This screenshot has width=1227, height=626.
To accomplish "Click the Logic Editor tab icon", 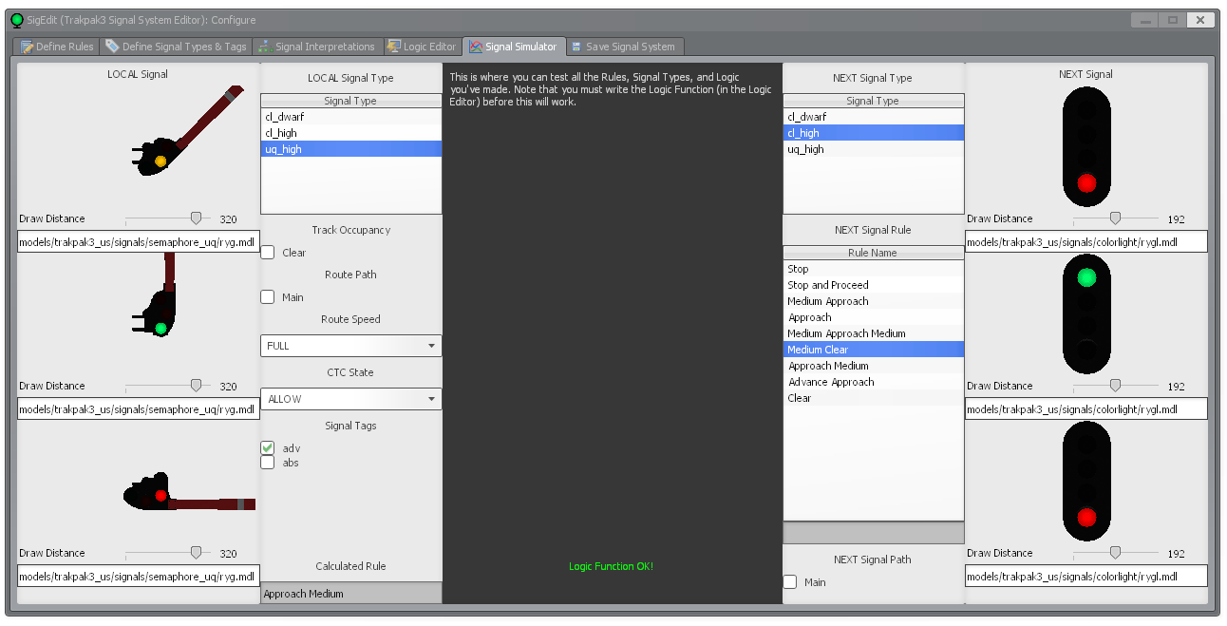I will point(394,47).
